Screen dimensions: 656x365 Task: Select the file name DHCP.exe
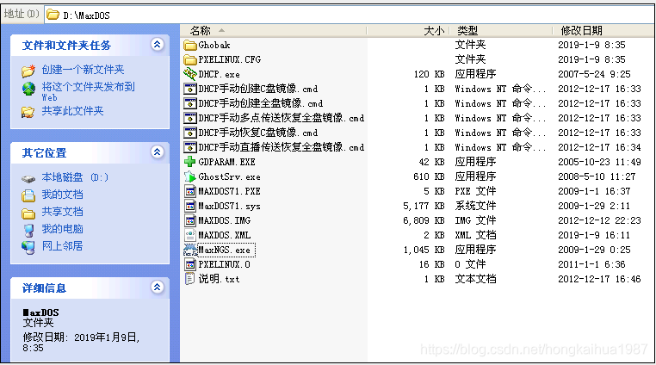[220, 75]
